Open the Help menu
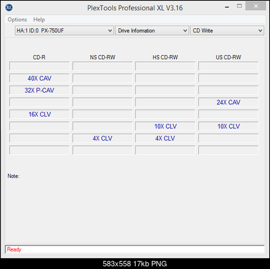This screenshot has height=269, width=270. click(x=39, y=20)
